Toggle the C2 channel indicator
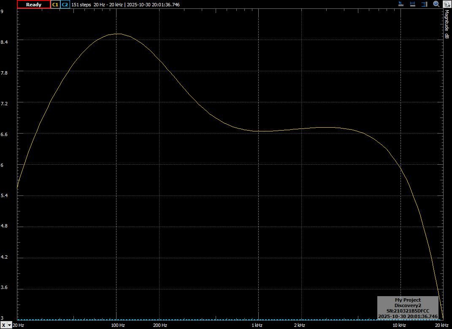452x329 pixels. (x=65, y=5)
